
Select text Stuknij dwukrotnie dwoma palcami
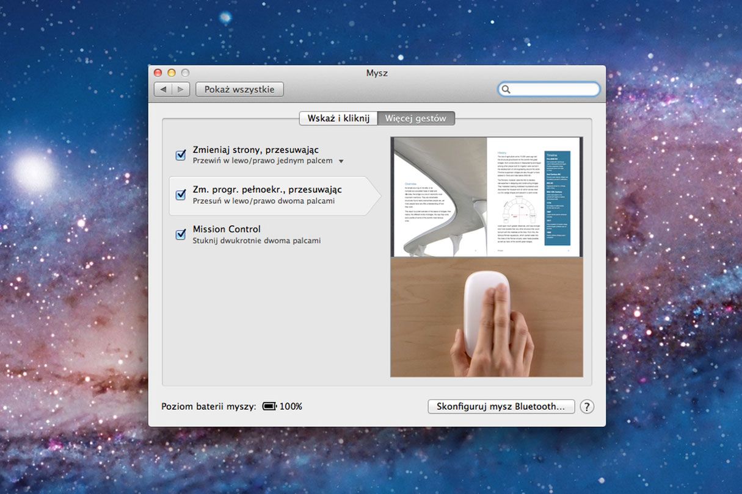coord(256,240)
